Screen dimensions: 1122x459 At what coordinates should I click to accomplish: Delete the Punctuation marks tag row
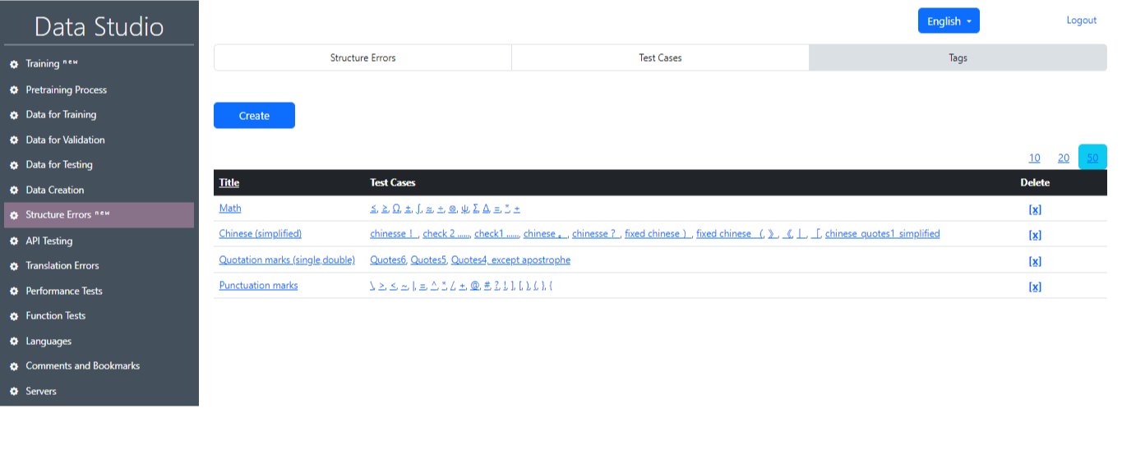[x=1035, y=287]
